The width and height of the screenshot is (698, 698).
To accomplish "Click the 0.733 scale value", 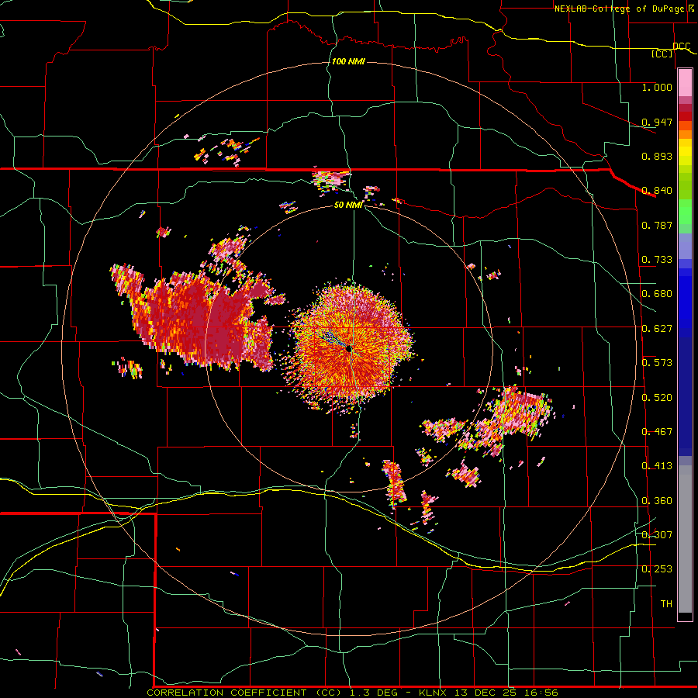I will point(657,260).
